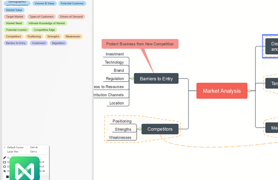The width and height of the screenshot is (278, 180).
Task: Click the green EdrawMind logo icon
Action: click(25, 169)
